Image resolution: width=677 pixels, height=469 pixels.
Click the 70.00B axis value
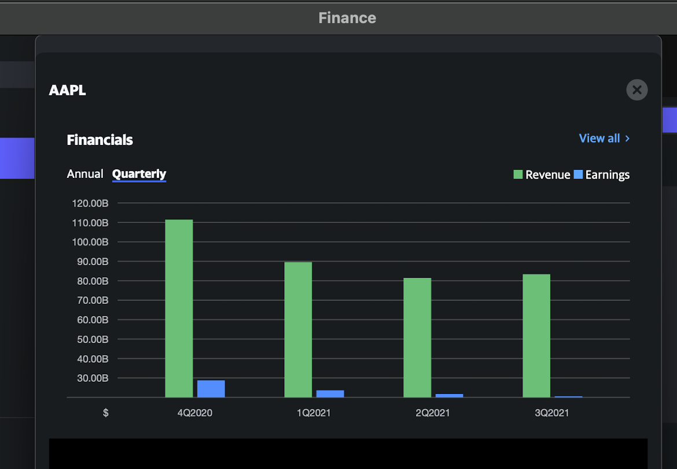(93, 300)
